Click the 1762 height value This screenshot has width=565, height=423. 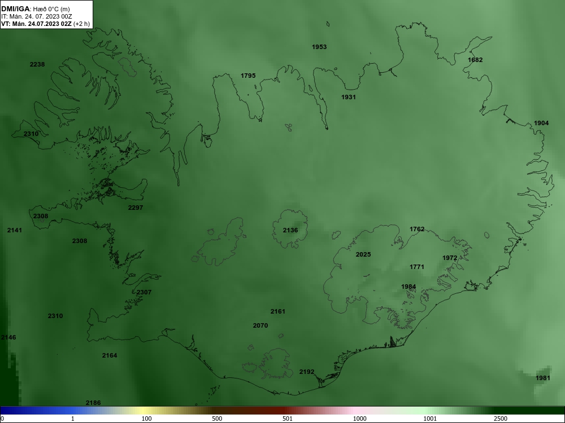point(417,229)
